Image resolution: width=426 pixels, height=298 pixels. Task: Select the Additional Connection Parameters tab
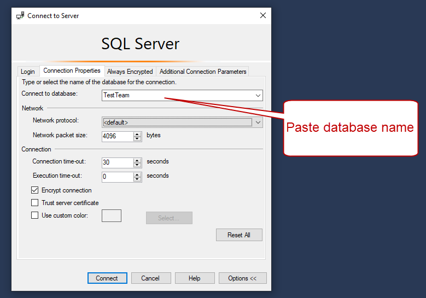(202, 72)
